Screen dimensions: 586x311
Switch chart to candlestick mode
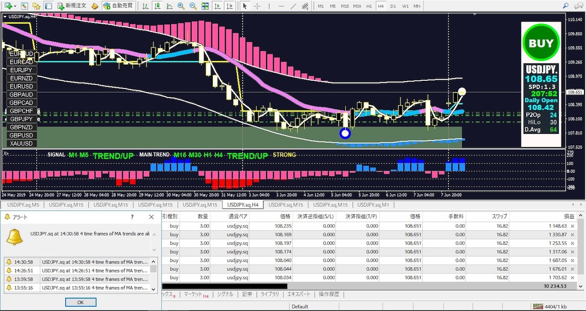tap(157, 6)
